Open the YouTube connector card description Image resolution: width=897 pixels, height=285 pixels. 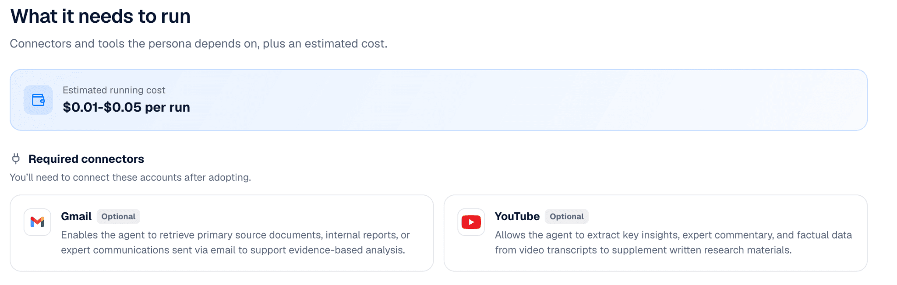[x=674, y=243]
